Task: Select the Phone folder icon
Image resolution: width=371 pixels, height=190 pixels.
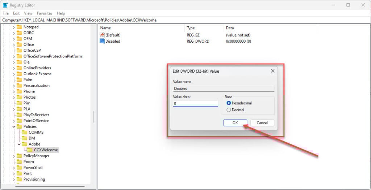Action: click(19, 91)
